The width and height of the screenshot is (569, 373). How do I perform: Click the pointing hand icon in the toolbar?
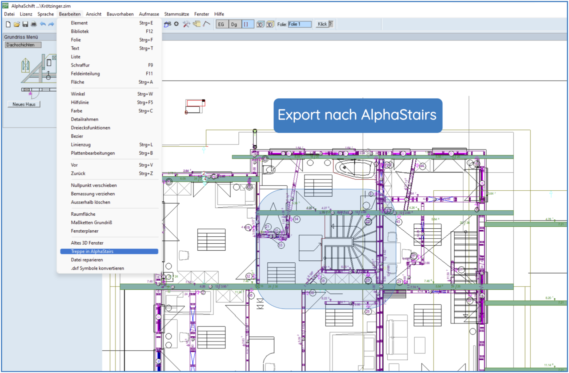click(197, 24)
